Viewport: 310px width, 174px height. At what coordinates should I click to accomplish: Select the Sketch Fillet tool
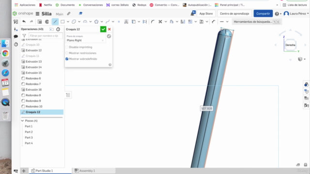point(153,22)
